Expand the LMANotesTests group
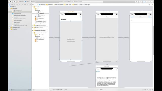162x91 pixels. point(10,28)
